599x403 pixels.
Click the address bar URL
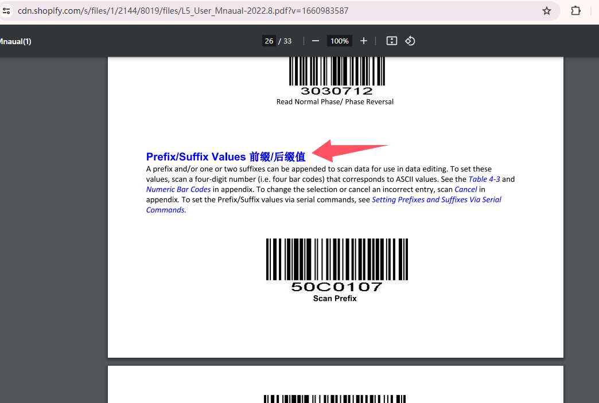[183, 11]
